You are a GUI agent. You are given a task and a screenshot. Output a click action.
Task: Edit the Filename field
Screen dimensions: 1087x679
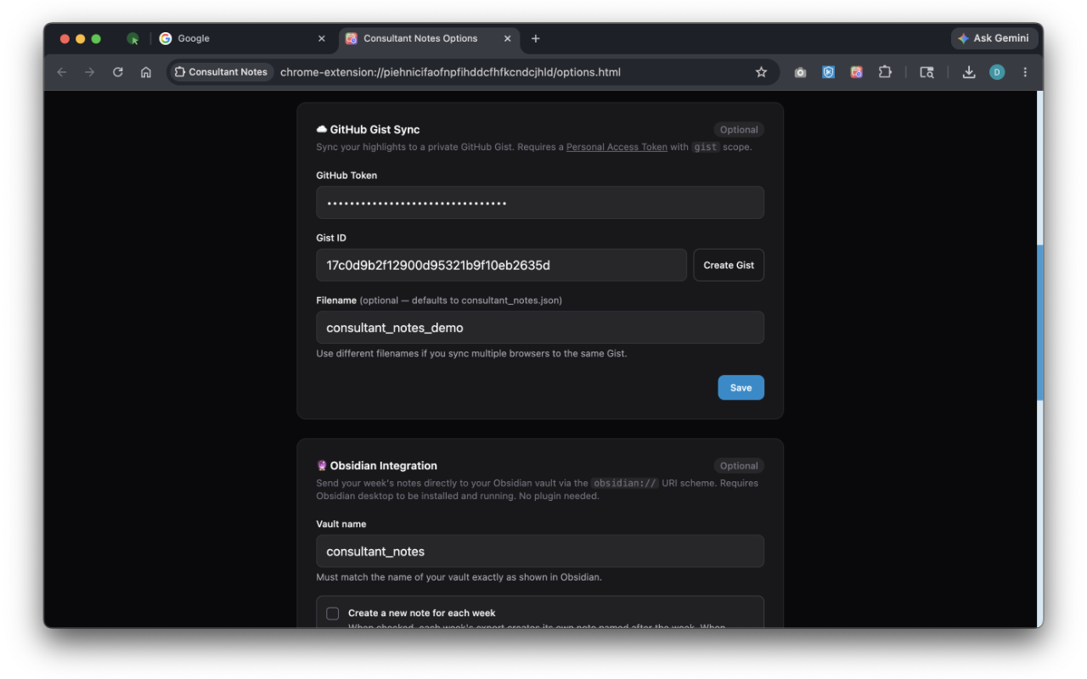click(x=540, y=328)
